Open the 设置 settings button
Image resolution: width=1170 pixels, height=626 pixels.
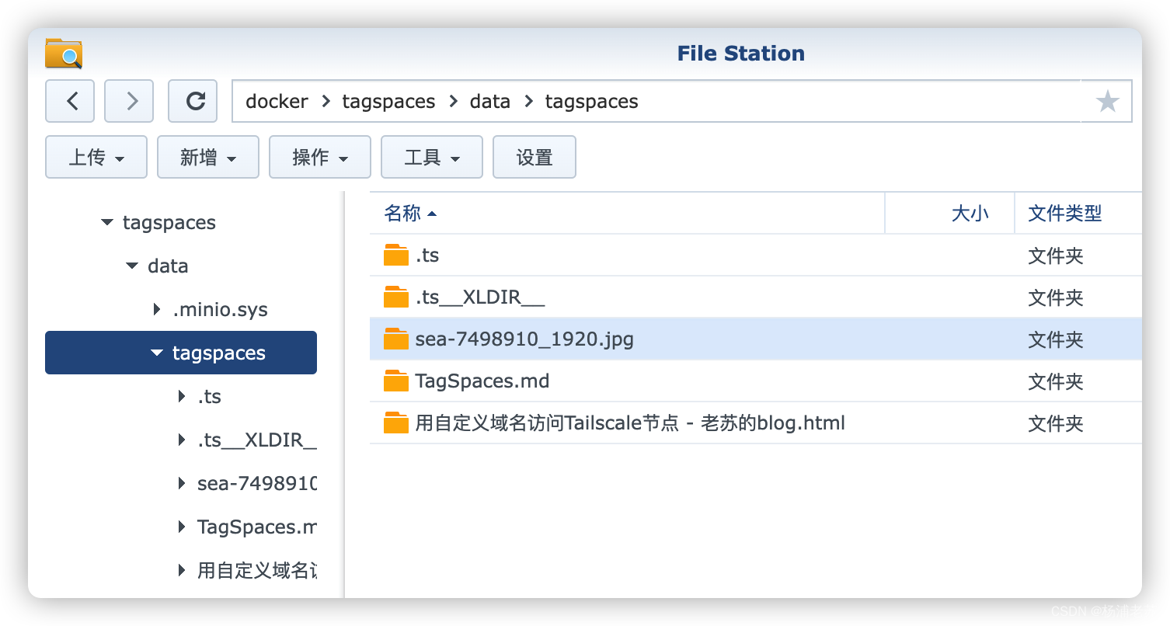coord(535,157)
